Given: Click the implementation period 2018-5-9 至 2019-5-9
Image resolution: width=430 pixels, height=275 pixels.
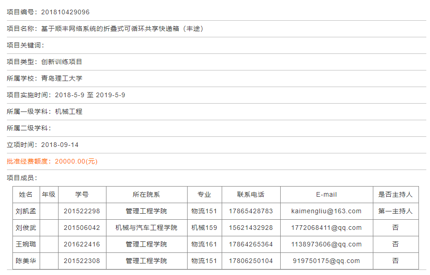Looking at the screenshot, I should (x=90, y=95).
